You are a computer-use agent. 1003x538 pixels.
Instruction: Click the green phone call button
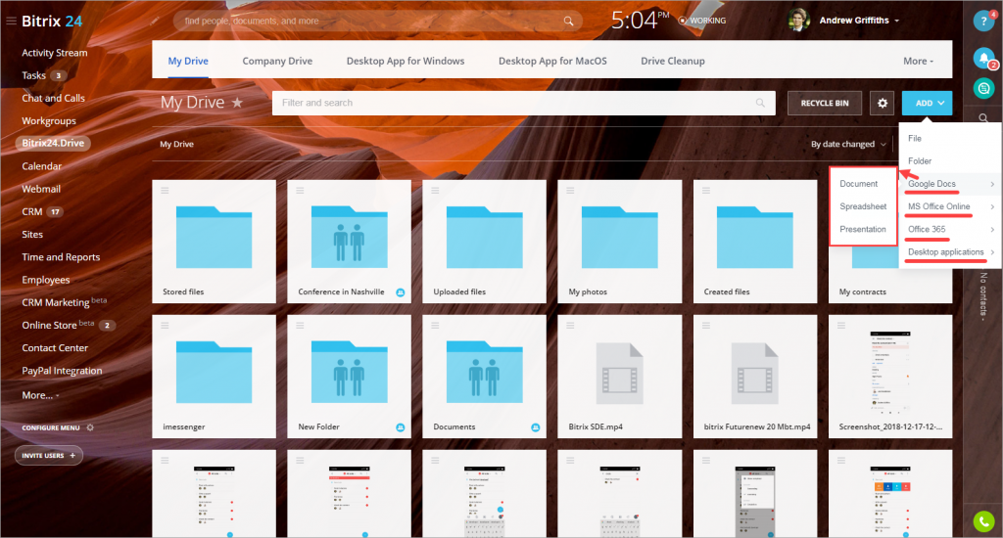point(983,521)
